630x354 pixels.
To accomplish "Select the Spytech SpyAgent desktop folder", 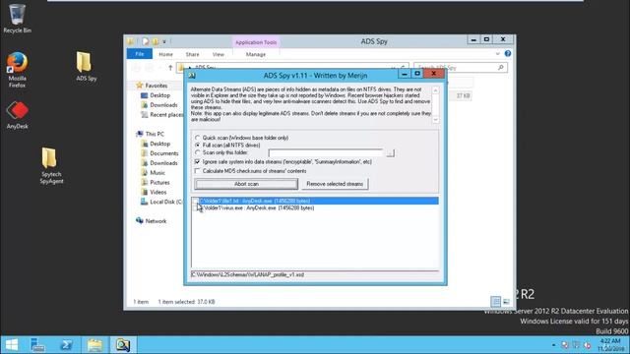I will click(x=51, y=165).
